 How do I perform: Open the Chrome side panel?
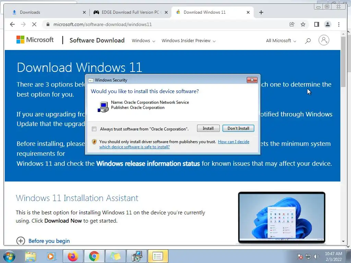[x=316, y=24]
